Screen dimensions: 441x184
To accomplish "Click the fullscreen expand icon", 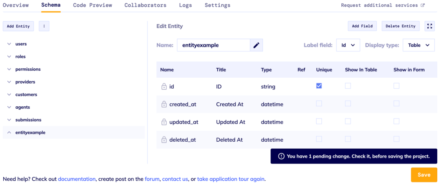I will pyautogui.click(x=430, y=26).
